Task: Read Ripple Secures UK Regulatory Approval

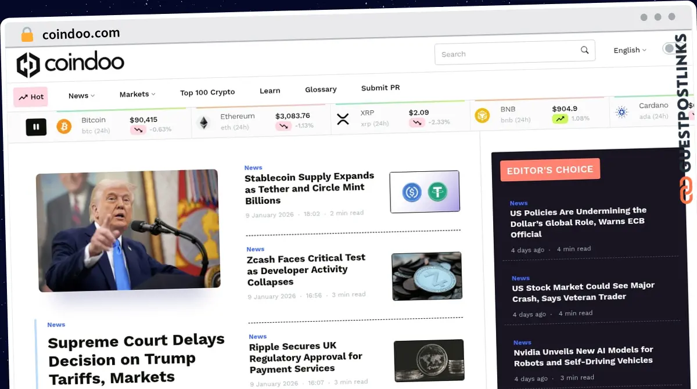Action: (306, 357)
